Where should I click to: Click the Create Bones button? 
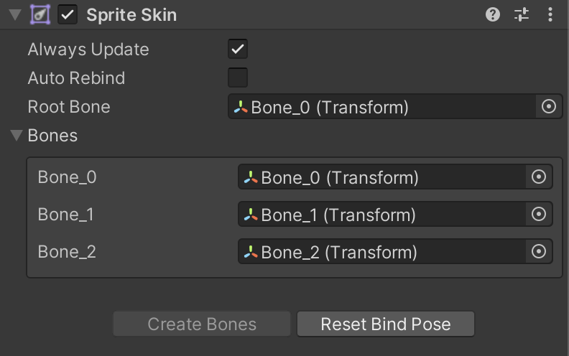(202, 324)
